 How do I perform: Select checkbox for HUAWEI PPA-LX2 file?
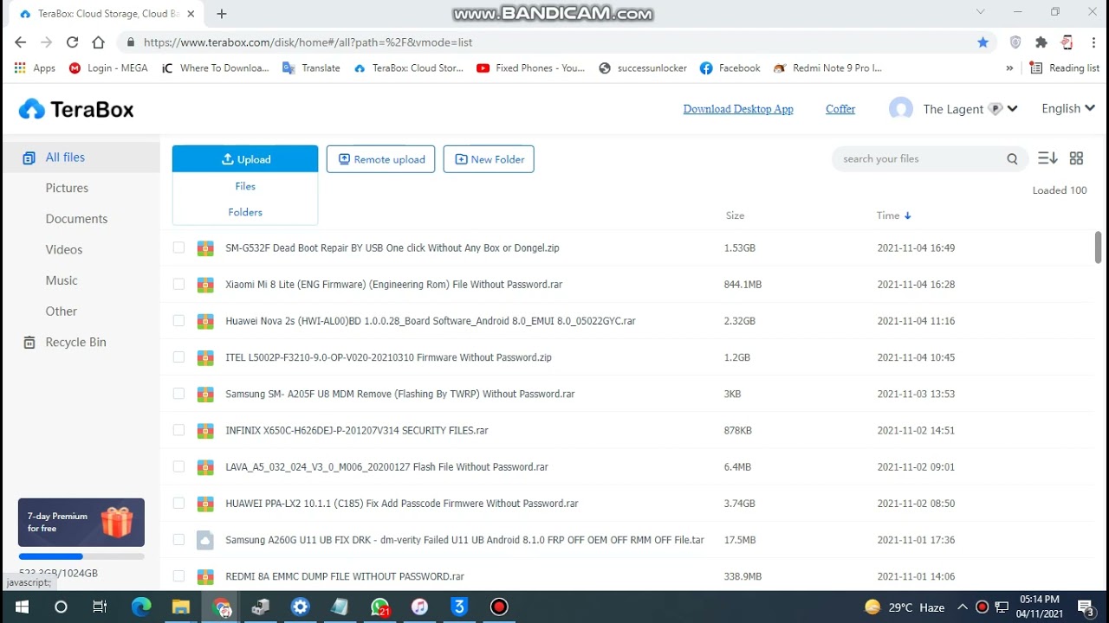click(x=178, y=503)
